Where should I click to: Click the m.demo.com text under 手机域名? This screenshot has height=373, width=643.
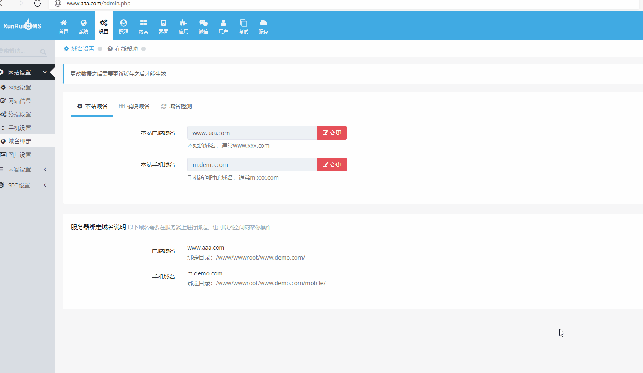tap(205, 273)
